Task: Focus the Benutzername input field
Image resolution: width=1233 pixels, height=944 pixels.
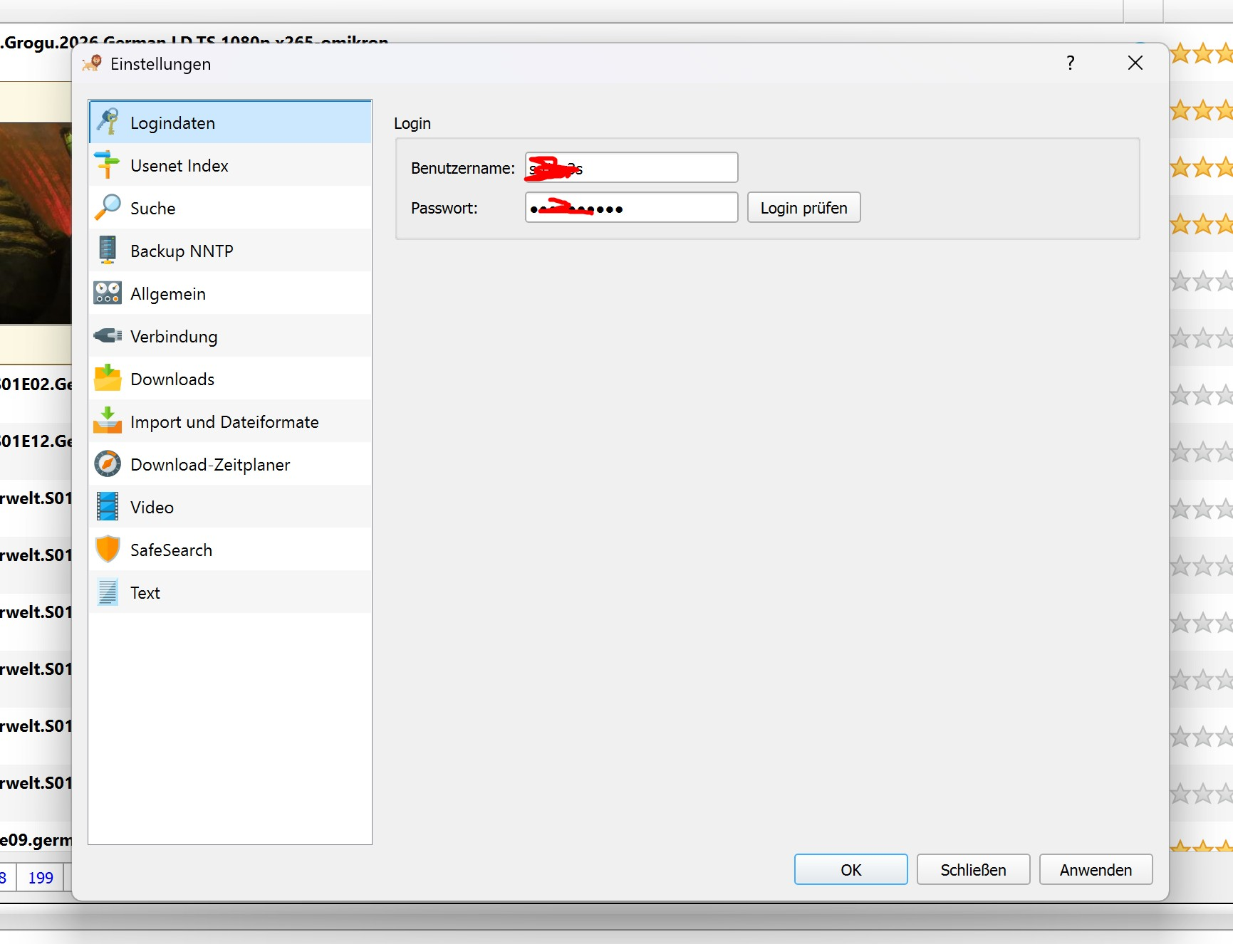Action: (631, 168)
